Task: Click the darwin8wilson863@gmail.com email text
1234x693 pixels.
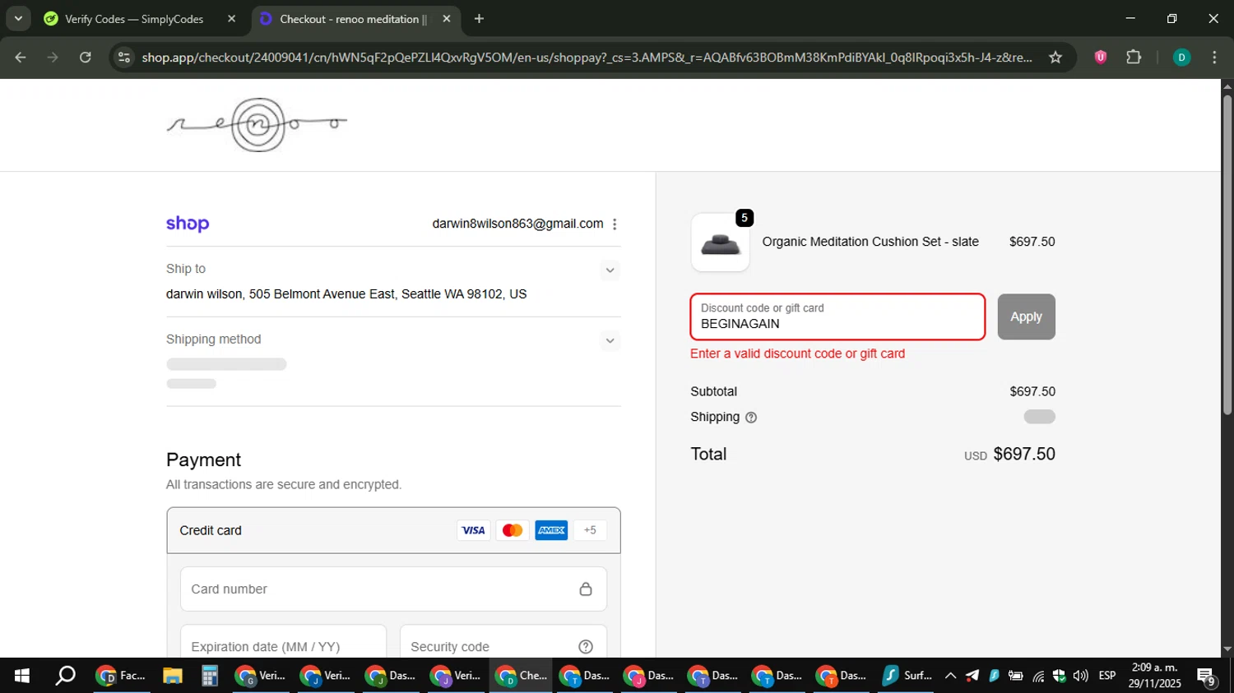Action: tap(517, 224)
